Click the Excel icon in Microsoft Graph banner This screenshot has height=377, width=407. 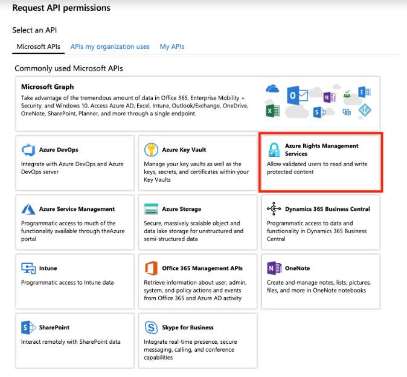pyautogui.click(x=273, y=111)
